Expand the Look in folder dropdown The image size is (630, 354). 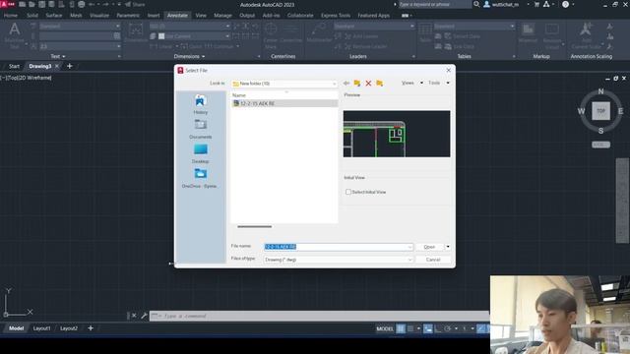(334, 84)
